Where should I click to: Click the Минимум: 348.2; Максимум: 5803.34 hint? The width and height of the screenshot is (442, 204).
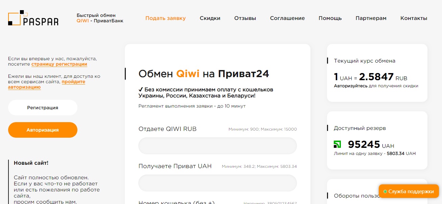(x=259, y=166)
